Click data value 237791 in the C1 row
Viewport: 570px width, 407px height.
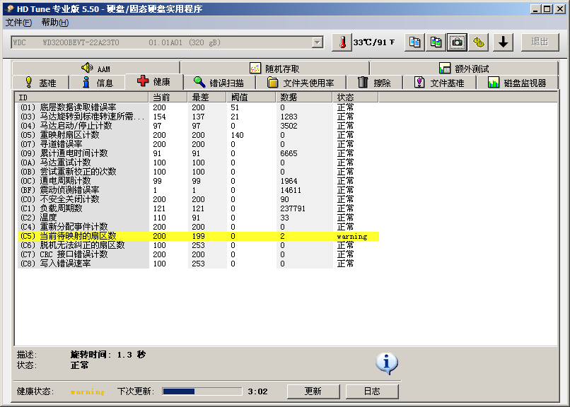click(x=293, y=208)
